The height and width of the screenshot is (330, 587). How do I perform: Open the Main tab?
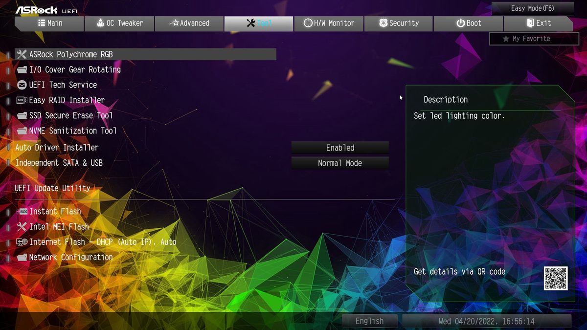(49, 23)
